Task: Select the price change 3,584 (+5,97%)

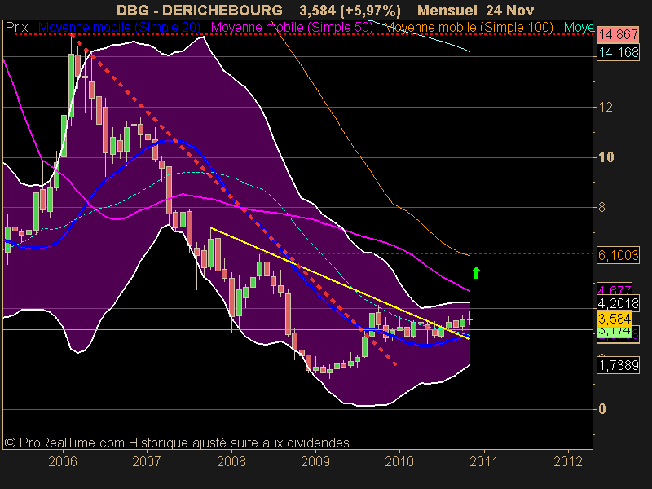Action: [x=350, y=10]
